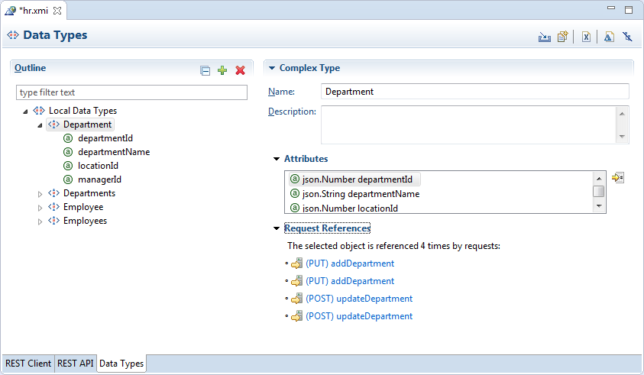Select the Employees data type

click(x=85, y=221)
